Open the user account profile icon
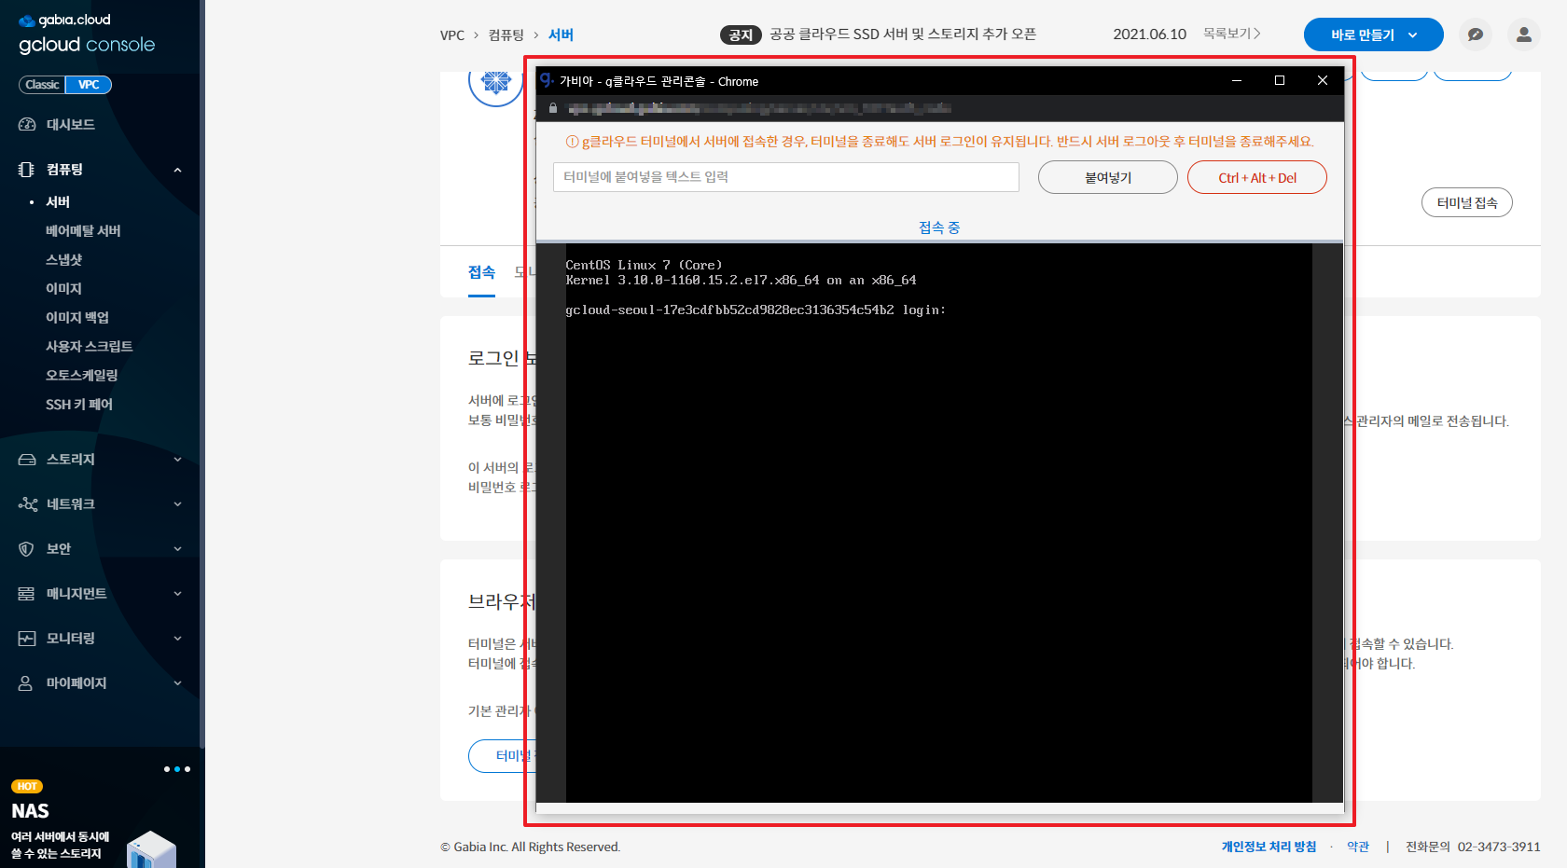 pos(1524,34)
